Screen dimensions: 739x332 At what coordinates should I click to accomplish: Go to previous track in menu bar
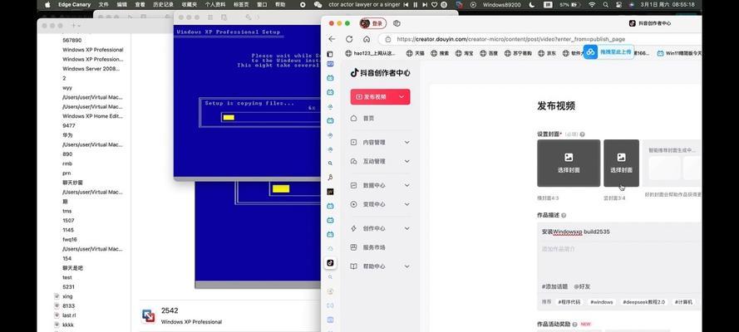(406, 4)
